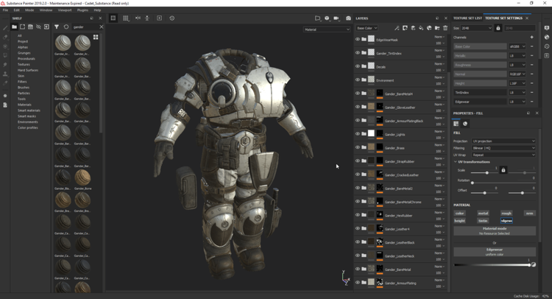Image resolution: width=552 pixels, height=299 pixels.
Task: Clear the shelf search with the X icon
Action: [102, 27]
